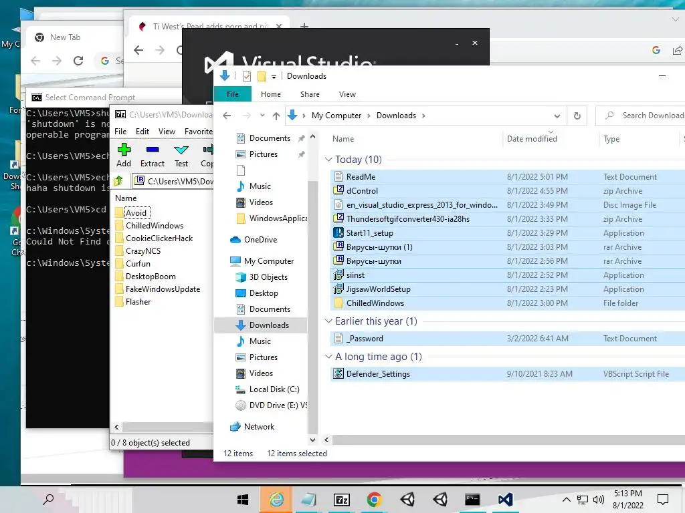Go up one folder in 7-Zip
The image size is (685, 513).
coord(118,180)
